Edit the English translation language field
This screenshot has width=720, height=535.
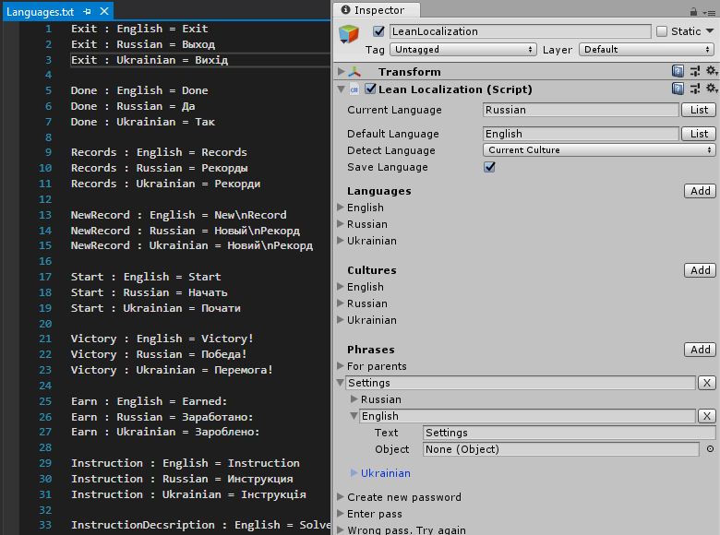click(528, 416)
